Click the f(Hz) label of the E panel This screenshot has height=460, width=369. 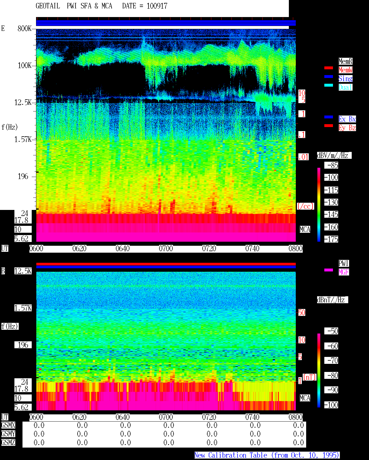coord(10,127)
